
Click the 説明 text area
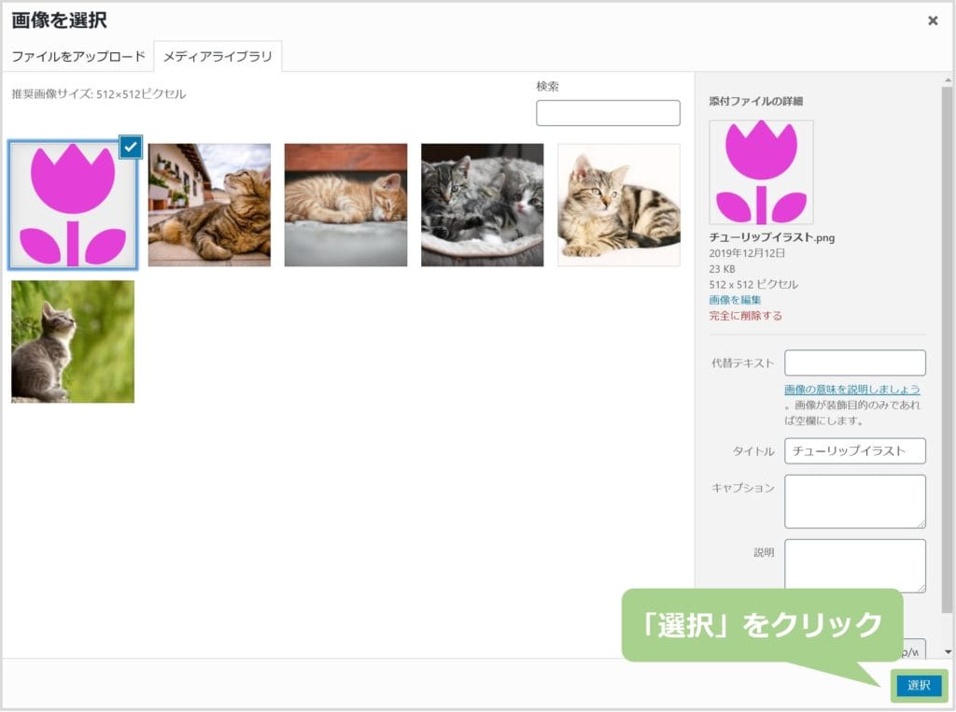(x=855, y=565)
